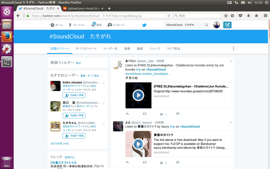Go to the Firefox home page icon
270x169 pixels.
pyautogui.click(x=256, y=16)
